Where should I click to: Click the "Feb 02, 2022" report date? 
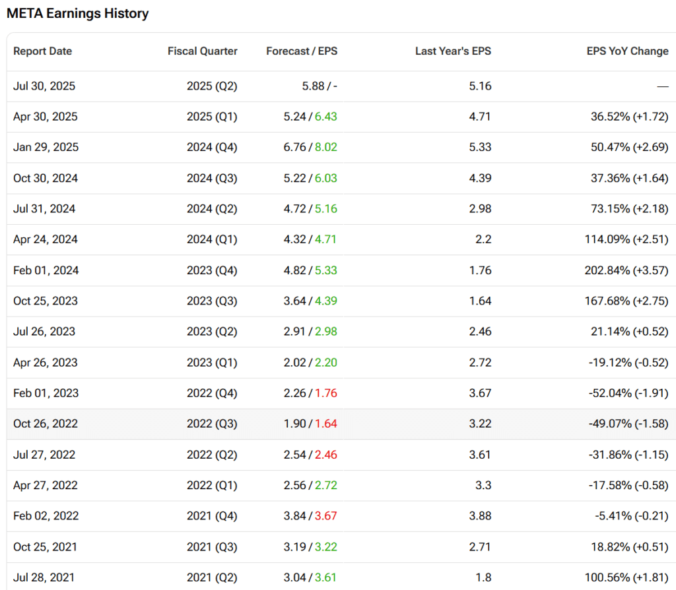pyautogui.click(x=46, y=516)
